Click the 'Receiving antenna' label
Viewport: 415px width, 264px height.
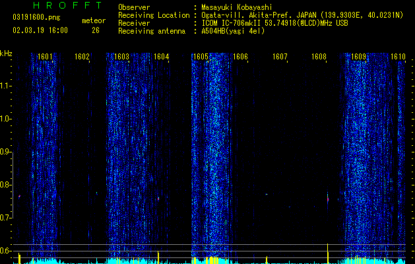pyautogui.click(x=152, y=31)
